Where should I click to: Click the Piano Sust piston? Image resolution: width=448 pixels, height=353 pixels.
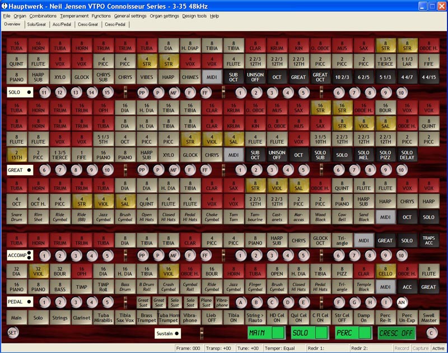[206, 303]
